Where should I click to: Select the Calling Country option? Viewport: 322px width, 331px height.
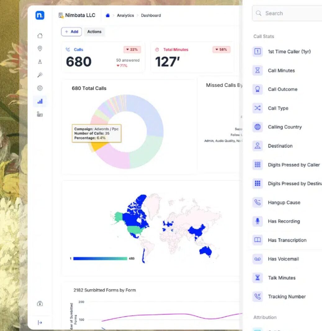click(x=284, y=127)
